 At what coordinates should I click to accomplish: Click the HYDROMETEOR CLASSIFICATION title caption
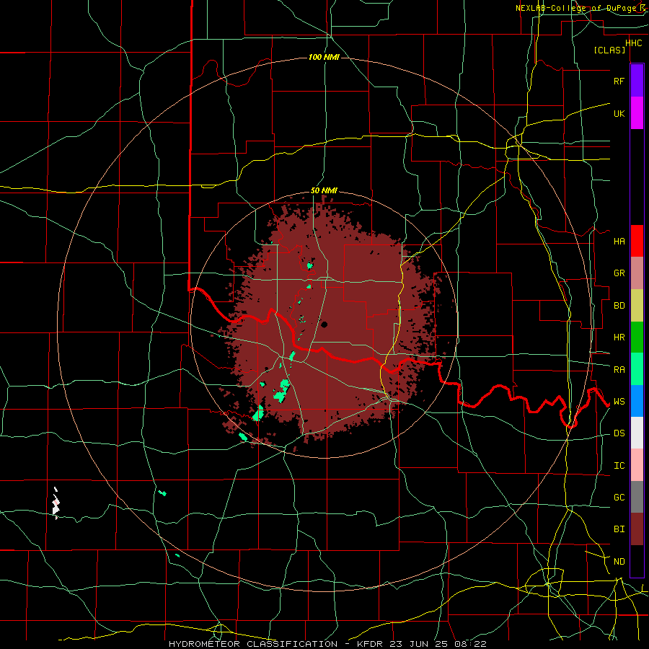253,644
